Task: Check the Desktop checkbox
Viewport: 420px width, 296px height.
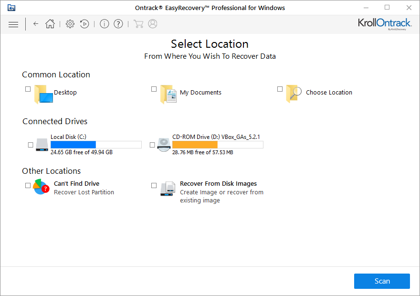Action: pos(28,89)
